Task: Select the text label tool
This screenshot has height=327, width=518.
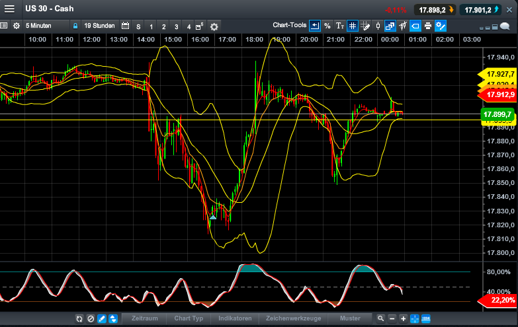Action: point(339,26)
